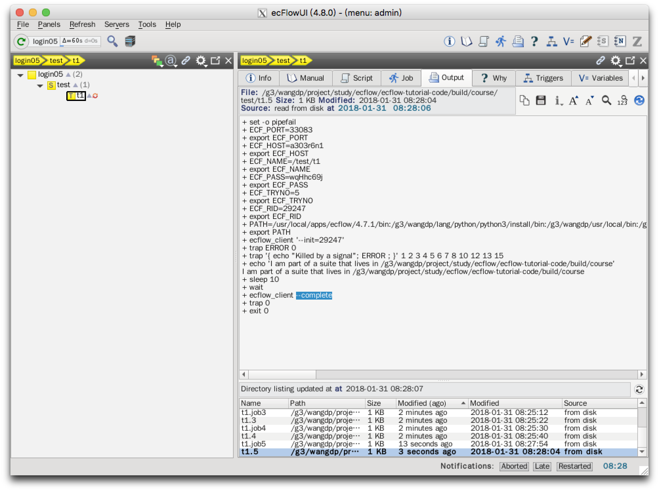Toggle the Restarted notification button
This screenshot has height=491, width=659.
[x=574, y=466]
